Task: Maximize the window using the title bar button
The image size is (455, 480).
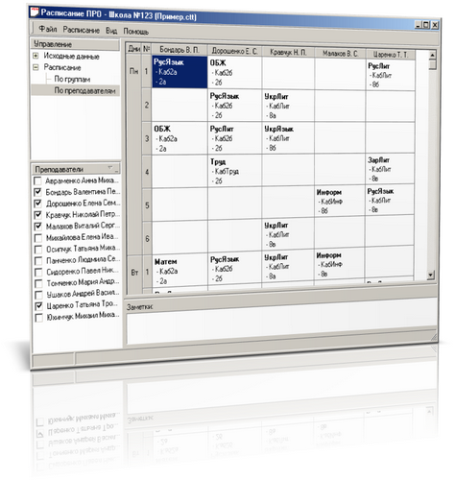Action: 426,25
